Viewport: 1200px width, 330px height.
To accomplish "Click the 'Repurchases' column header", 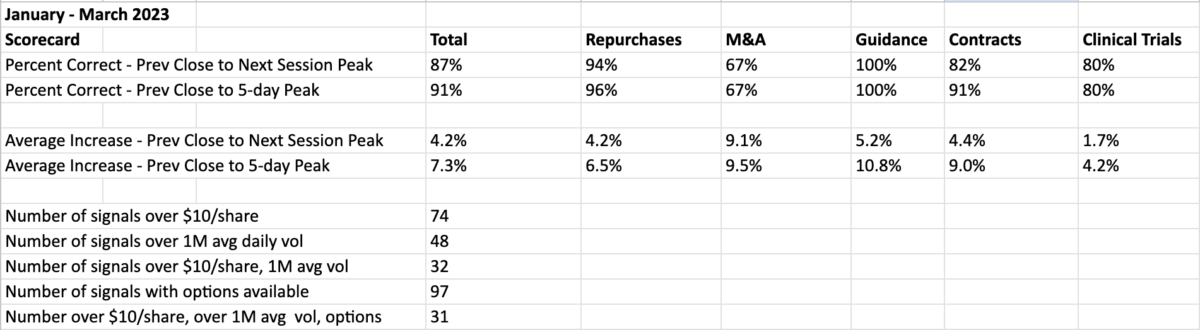I will tap(633, 40).
